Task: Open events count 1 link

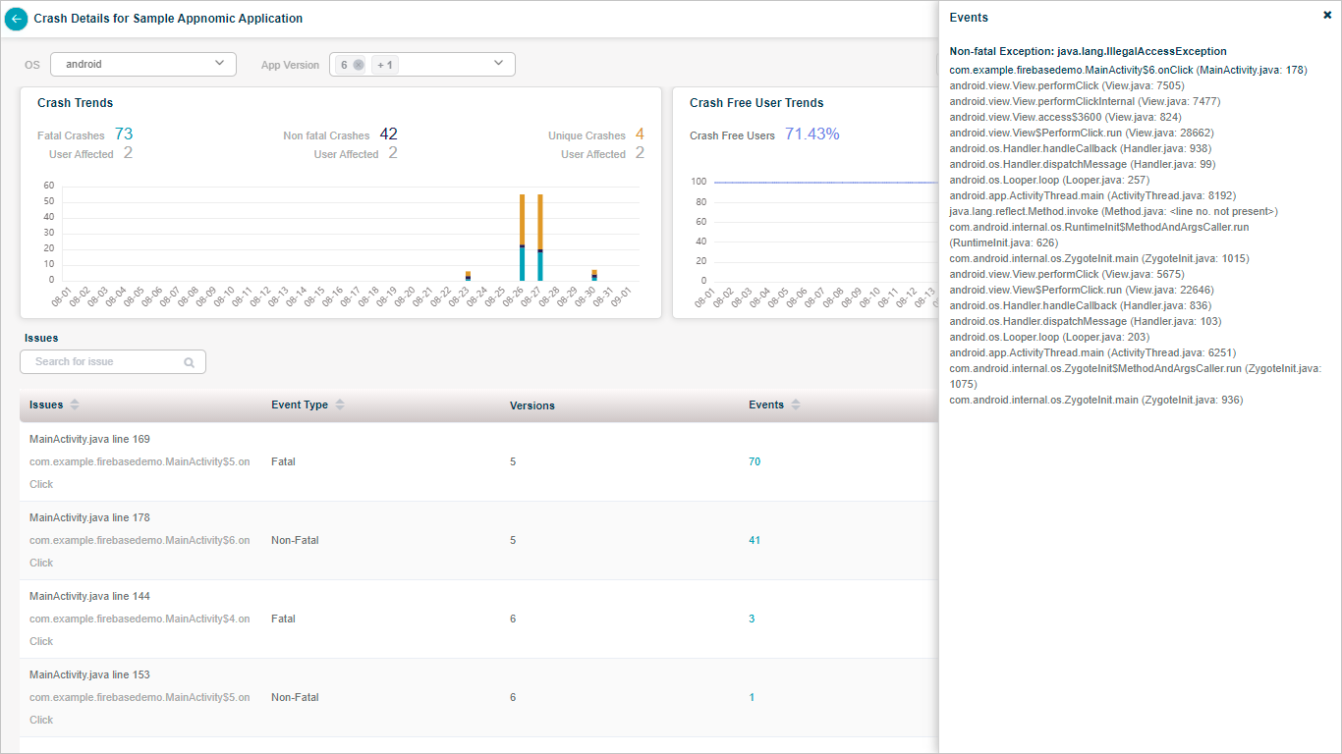Action: (753, 697)
